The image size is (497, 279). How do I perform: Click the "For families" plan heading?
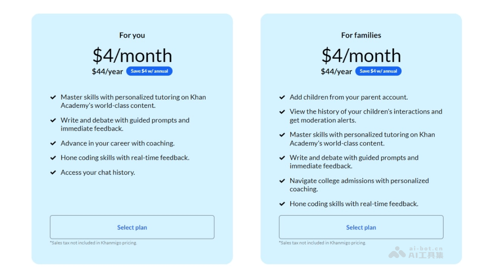click(x=361, y=36)
